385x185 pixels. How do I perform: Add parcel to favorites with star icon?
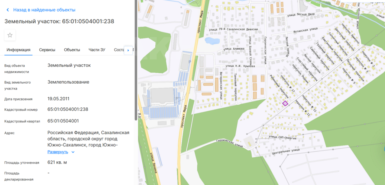10,35
